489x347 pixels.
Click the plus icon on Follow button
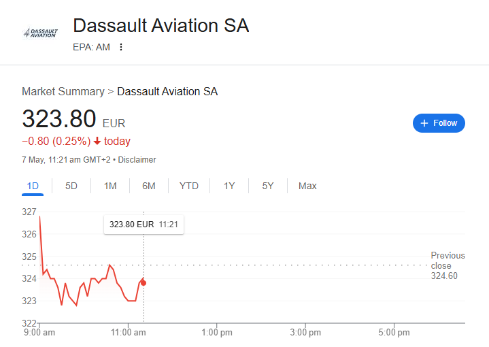pyautogui.click(x=424, y=123)
